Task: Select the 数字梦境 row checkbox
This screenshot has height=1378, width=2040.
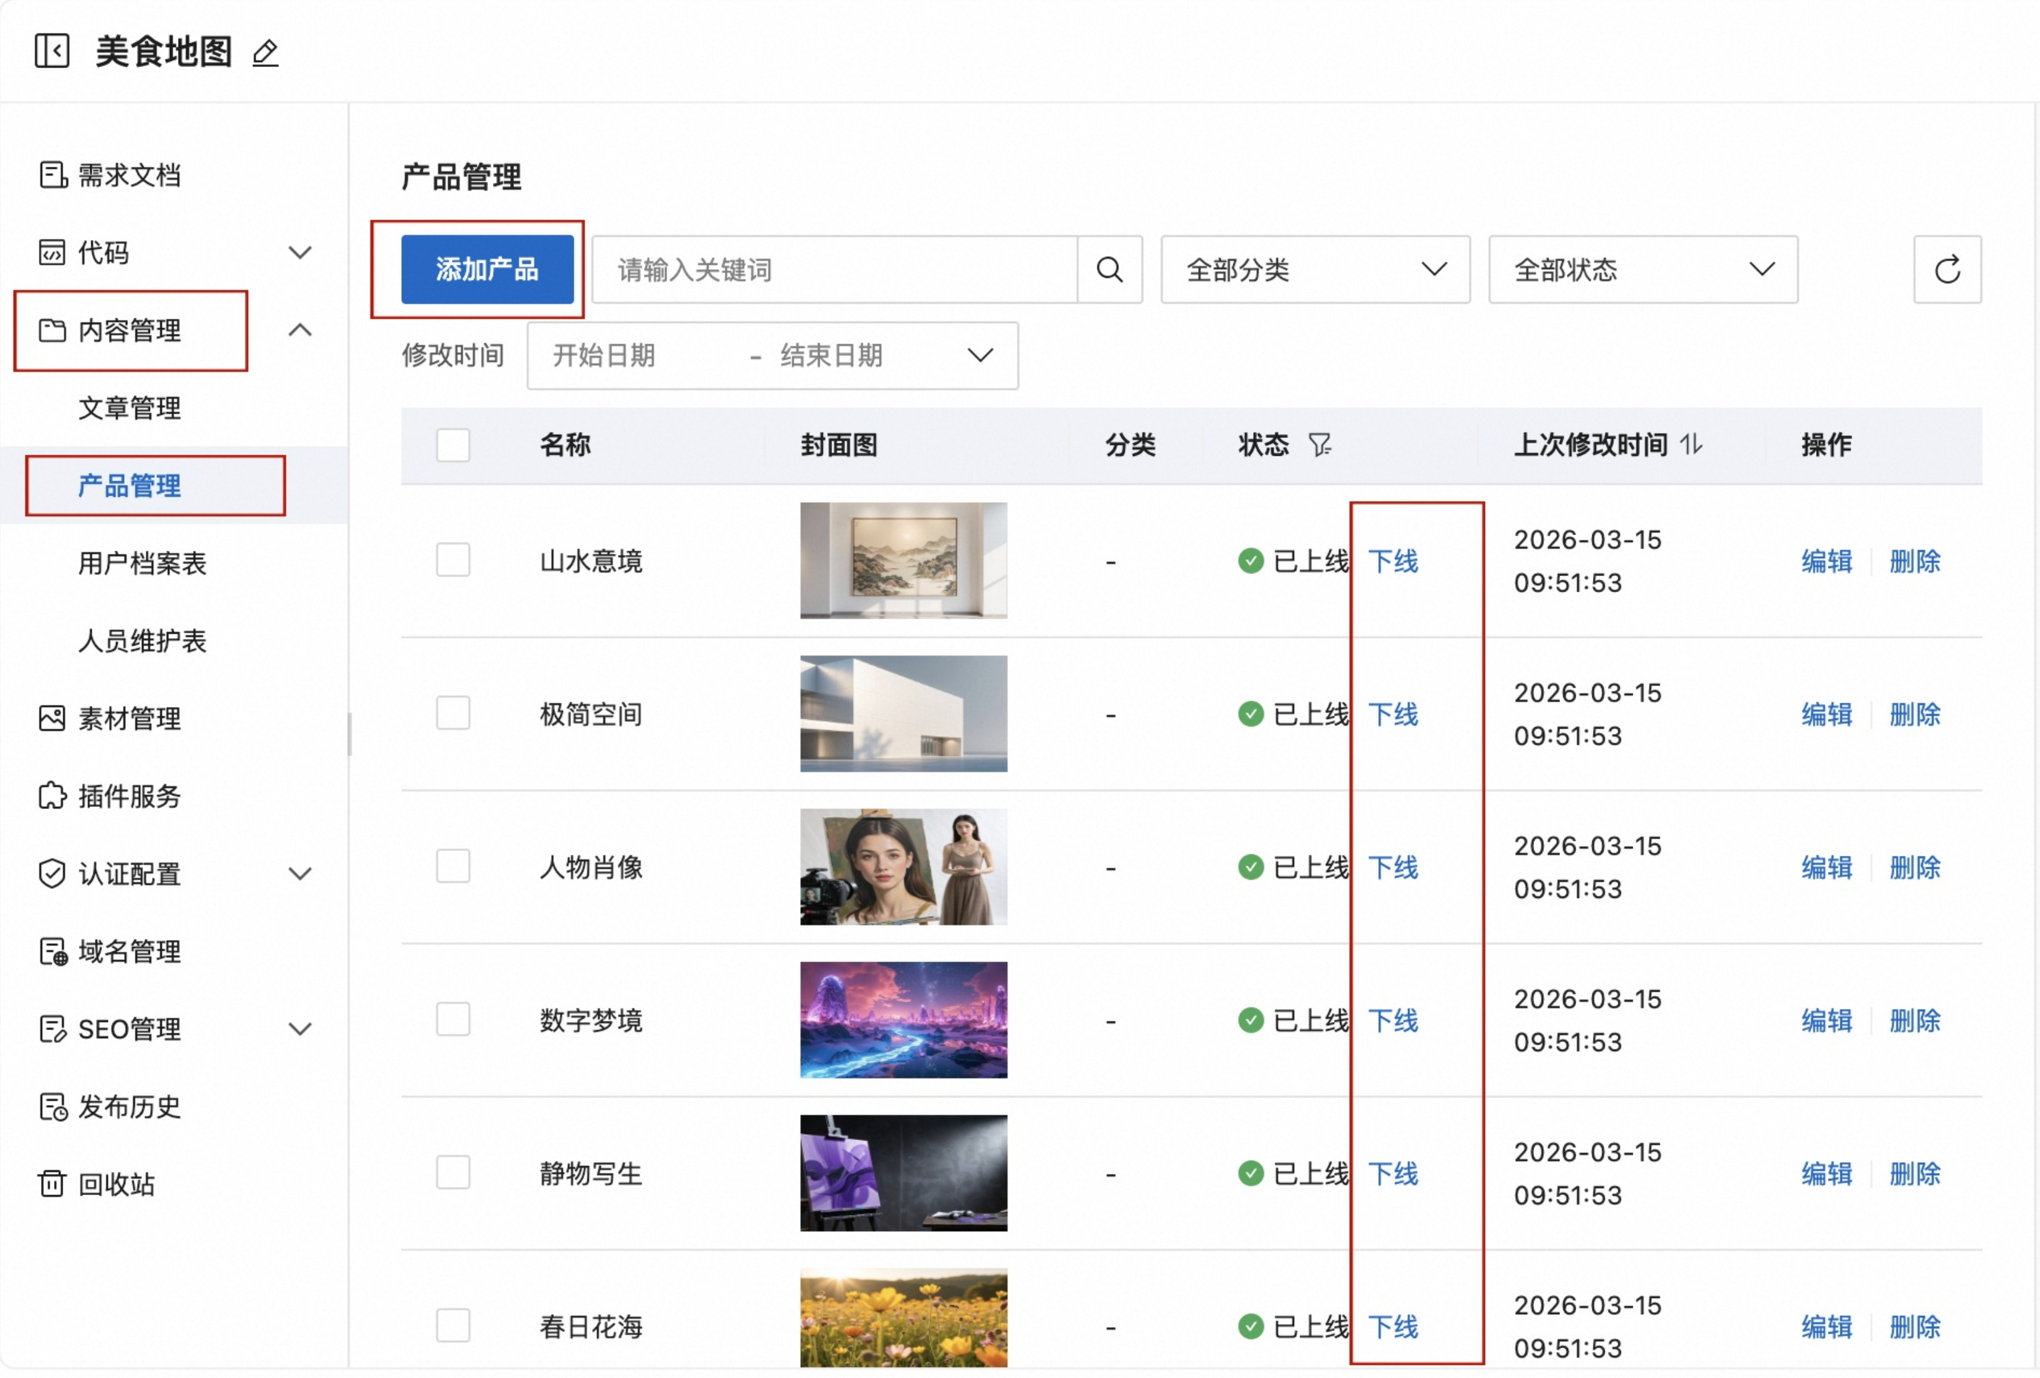Action: 453,1020
